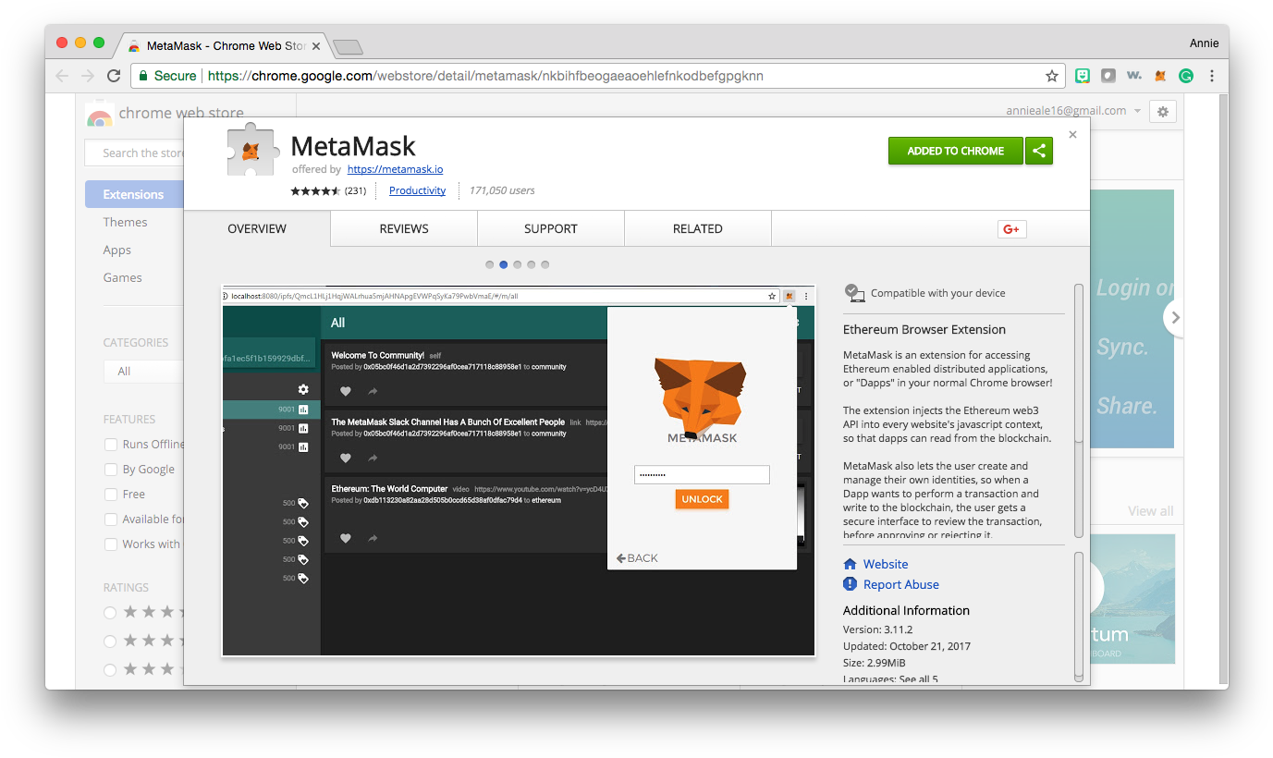Select Games in the sidebar

pos(122,277)
